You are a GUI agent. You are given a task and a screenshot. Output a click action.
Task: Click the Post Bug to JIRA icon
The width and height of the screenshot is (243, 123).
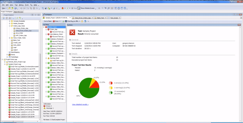point(66,21)
